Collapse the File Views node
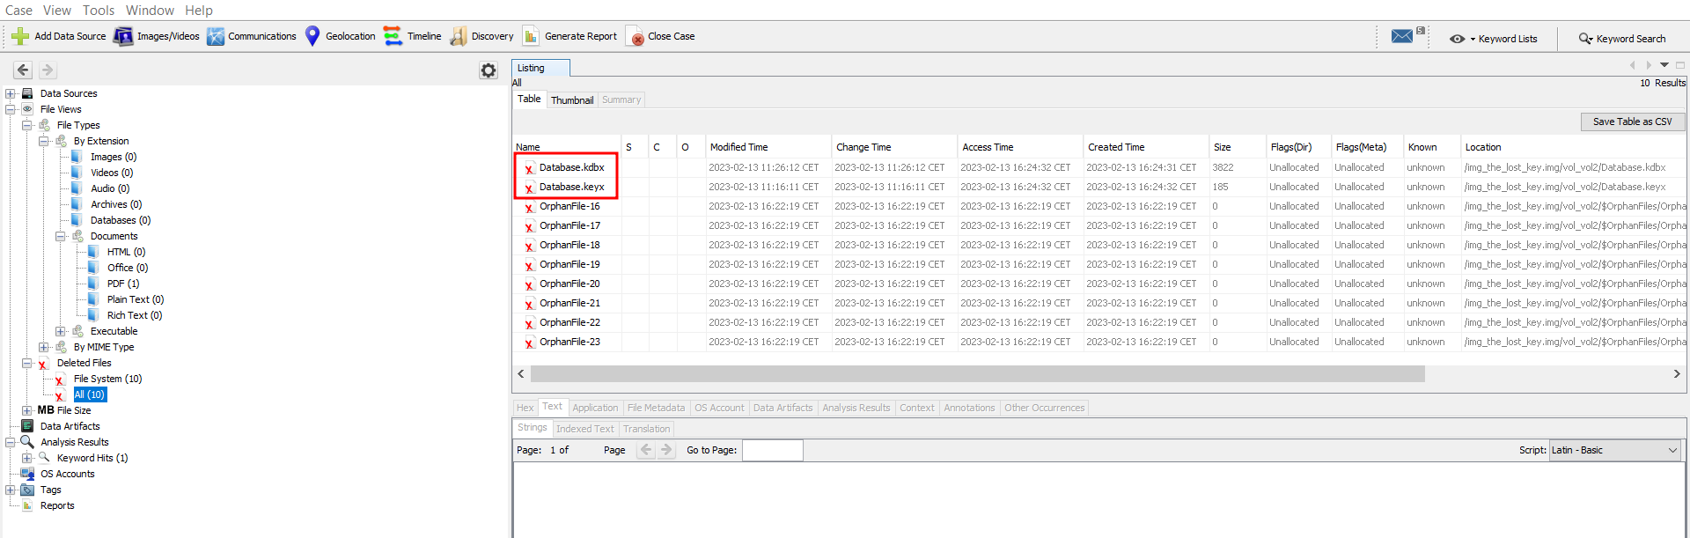The height and width of the screenshot is (538, 1690). tap(11, 109)
